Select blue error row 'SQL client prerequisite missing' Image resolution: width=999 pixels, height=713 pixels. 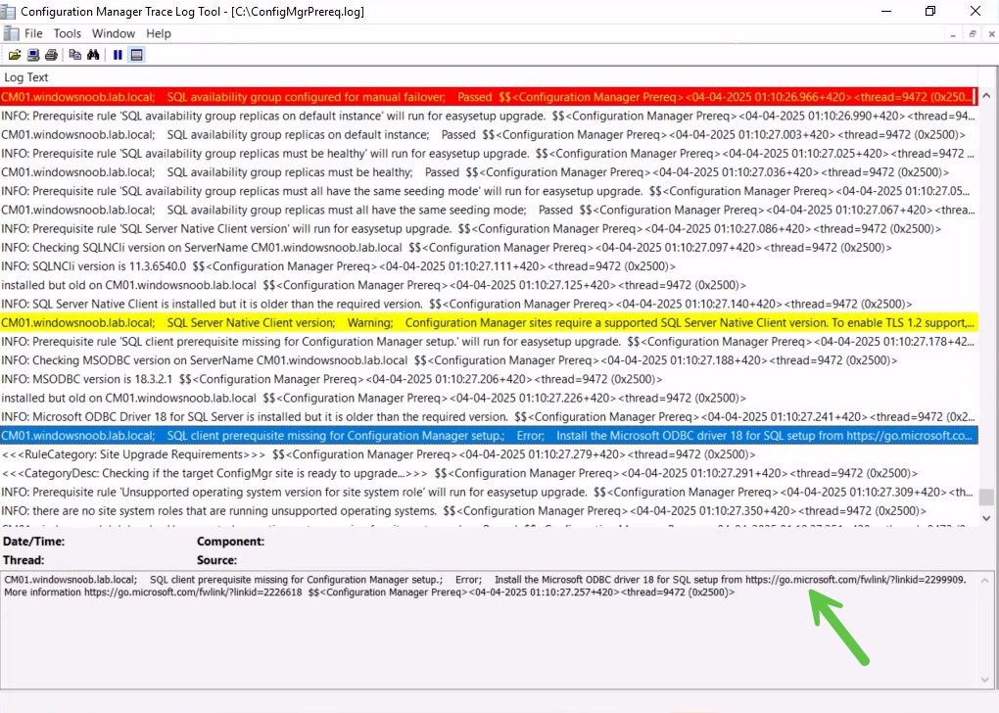click(x=489, y=436)
